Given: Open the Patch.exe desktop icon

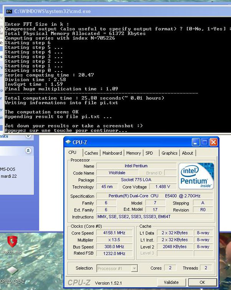Looking at the screenshot, I should (12, 245).
